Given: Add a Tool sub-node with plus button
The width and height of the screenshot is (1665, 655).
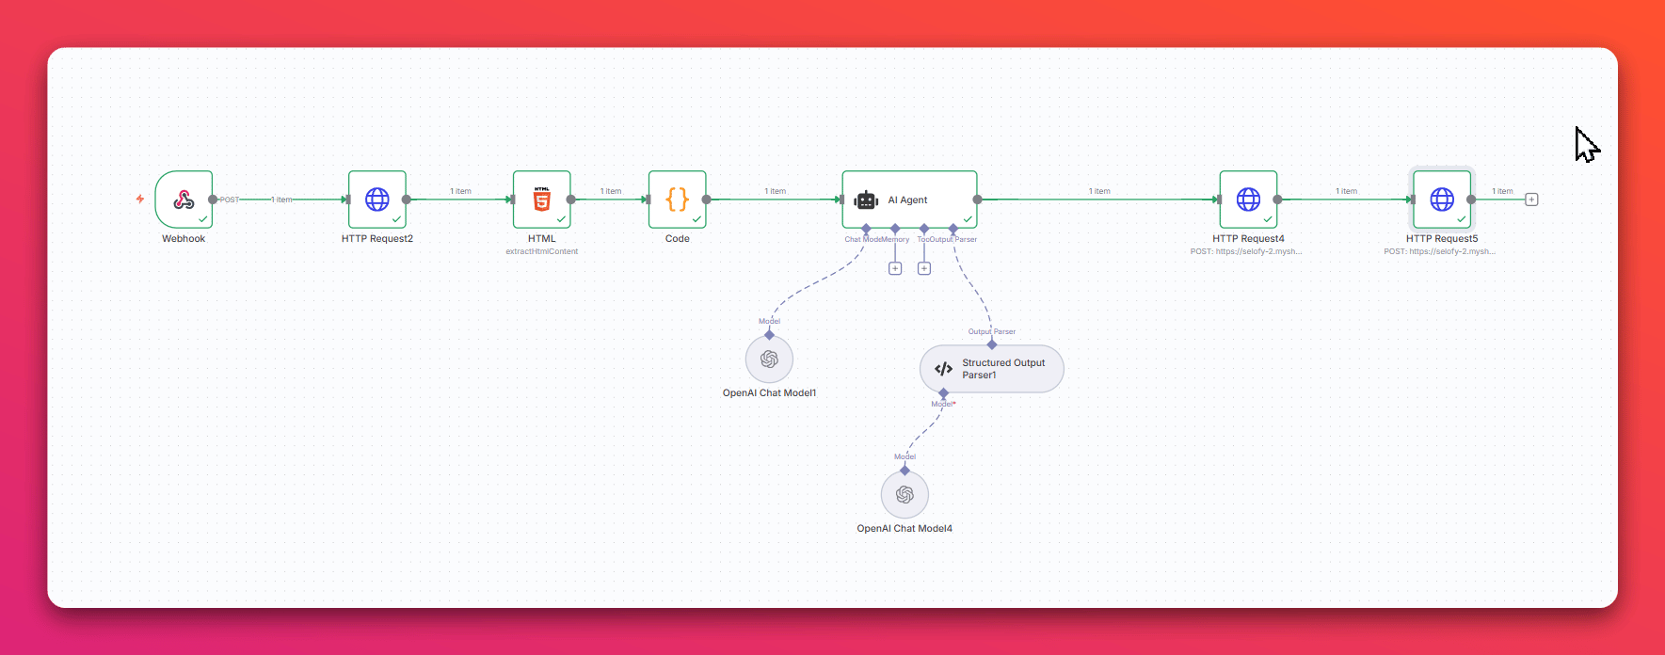Looking at the screenshot, I should pyautogui.click(x=924, y=268).
